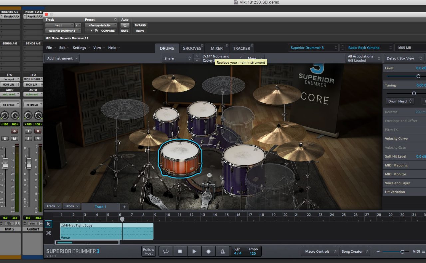
Task: Open the Settings menu
Action: 81,48
